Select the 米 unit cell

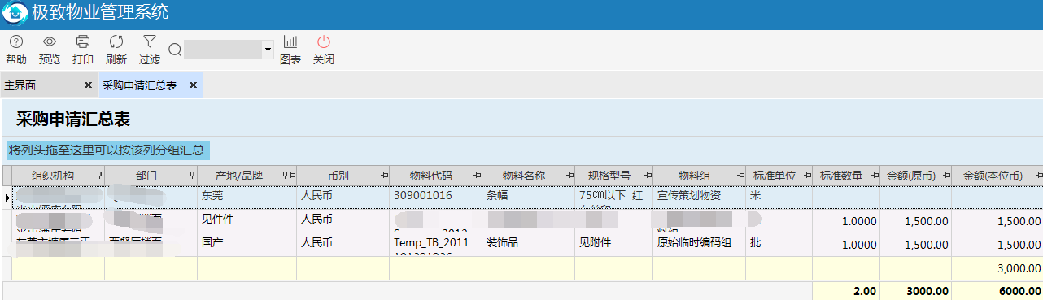tap(778, 198)
